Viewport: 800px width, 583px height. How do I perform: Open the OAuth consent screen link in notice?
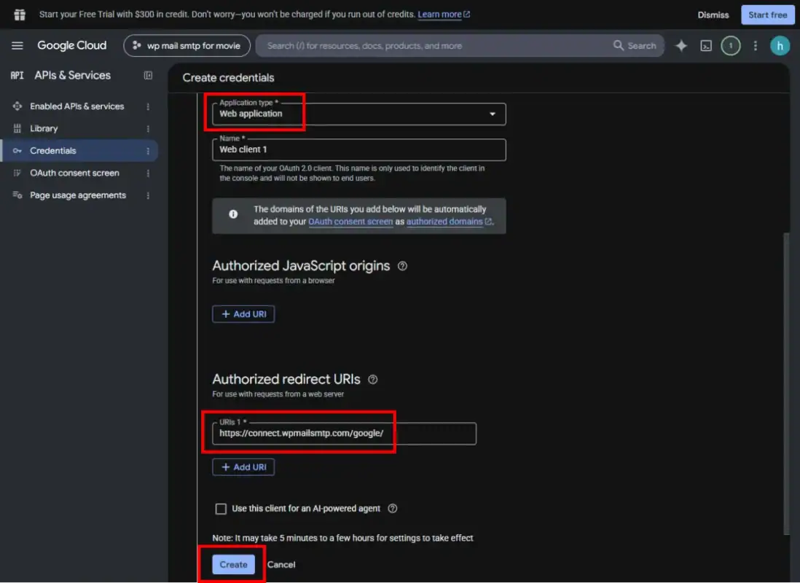click(350, 222)
